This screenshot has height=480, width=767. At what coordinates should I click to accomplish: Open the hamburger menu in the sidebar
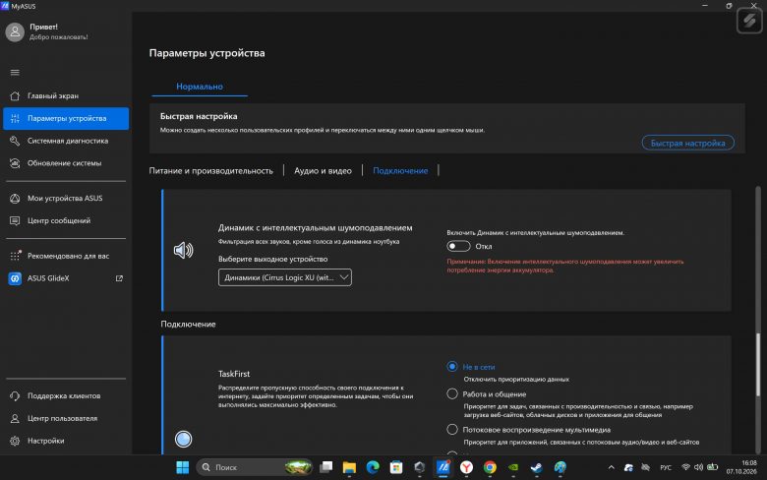(x=15, y=73)
